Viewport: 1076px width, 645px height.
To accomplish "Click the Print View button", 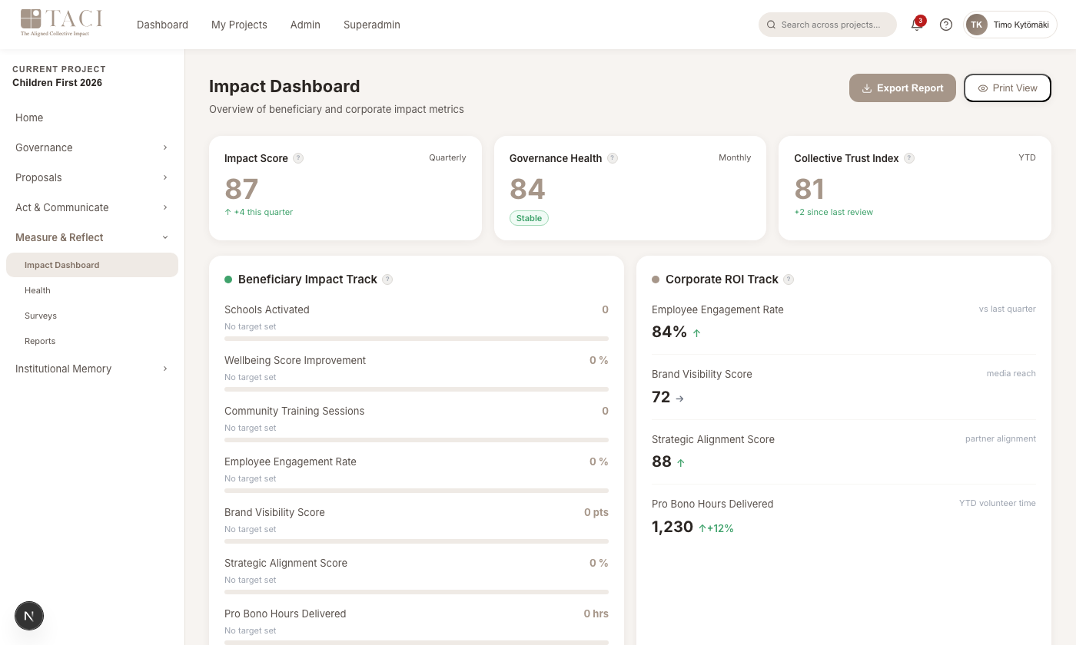I will 1008,88.
